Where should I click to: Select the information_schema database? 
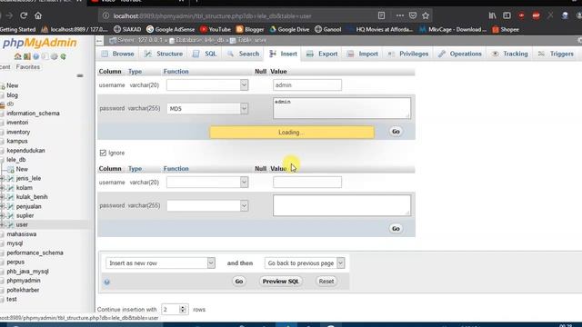click(x=33, y=114)
